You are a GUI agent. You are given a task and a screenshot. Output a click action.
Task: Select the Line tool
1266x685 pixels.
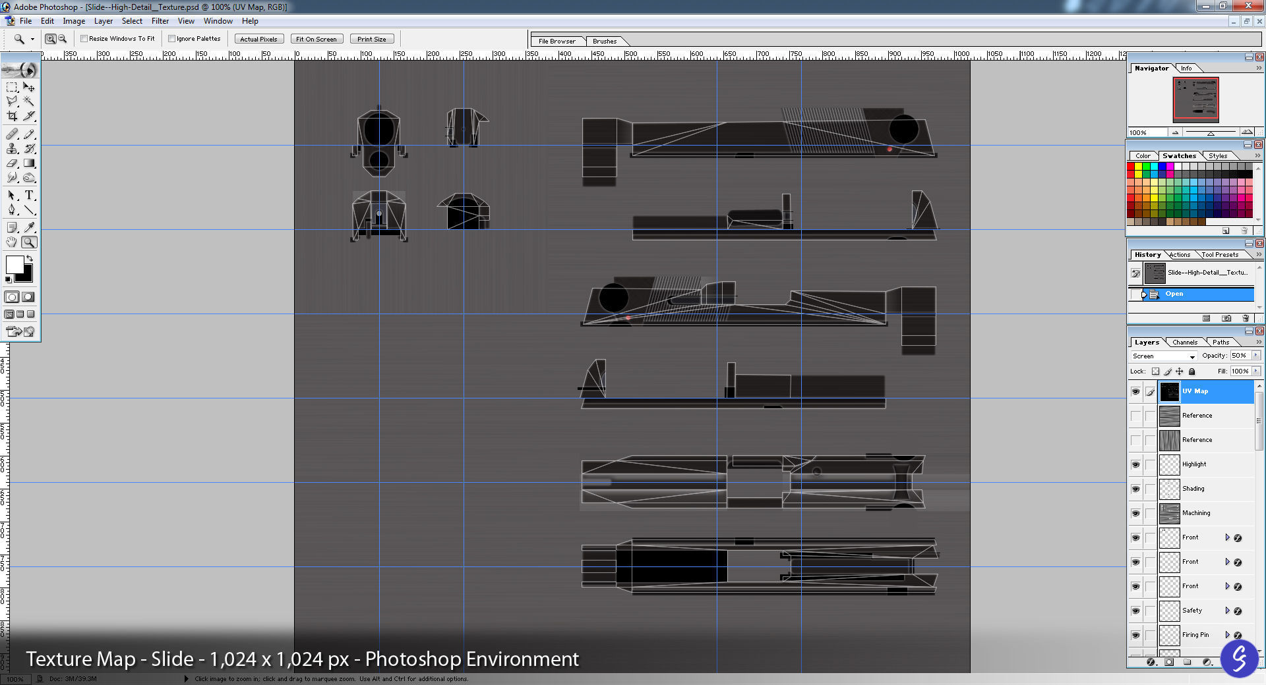(x=29, y=210)
